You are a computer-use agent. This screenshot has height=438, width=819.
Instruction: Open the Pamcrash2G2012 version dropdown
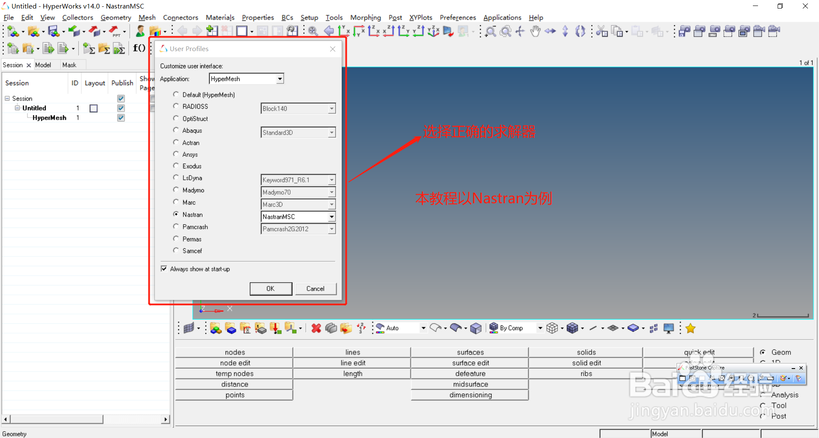click(x=298, y=229)
